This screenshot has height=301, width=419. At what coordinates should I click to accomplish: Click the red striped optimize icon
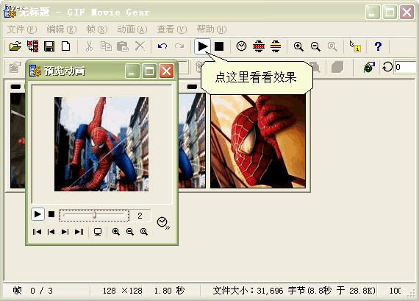pos(259,46)
